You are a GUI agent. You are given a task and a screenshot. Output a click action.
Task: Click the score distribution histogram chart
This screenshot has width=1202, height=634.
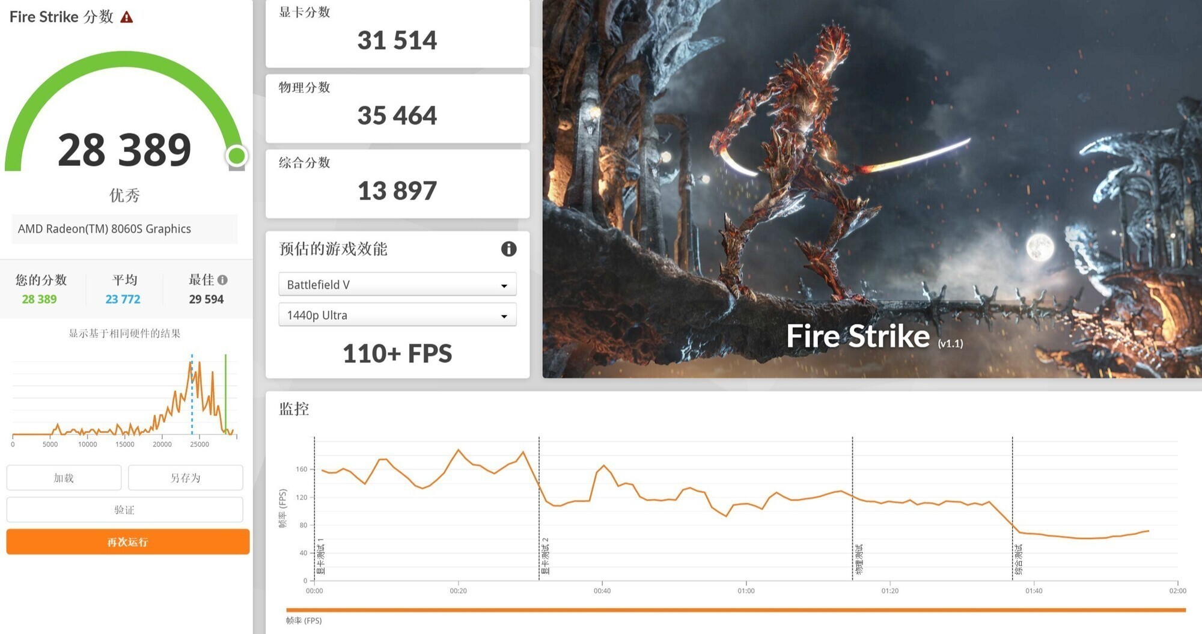(x=124, y=398)
